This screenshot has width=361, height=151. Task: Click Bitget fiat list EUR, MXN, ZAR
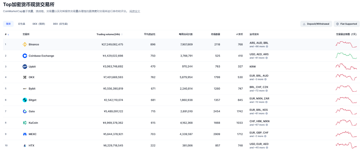(x=259, y=98)
